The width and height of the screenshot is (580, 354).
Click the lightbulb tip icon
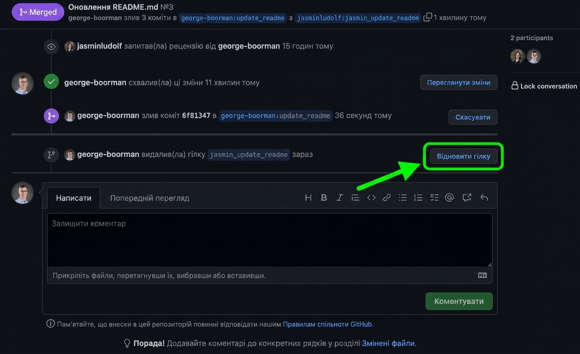(x=127, y=343)
